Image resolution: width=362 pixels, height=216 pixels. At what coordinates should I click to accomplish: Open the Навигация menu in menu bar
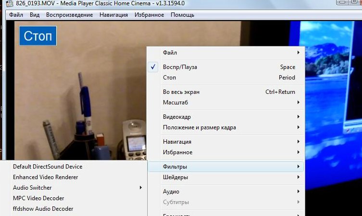113,15
